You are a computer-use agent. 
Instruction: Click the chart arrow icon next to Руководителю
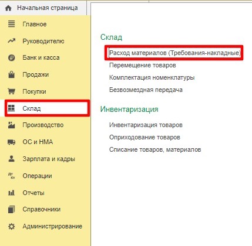click(11, 41)
